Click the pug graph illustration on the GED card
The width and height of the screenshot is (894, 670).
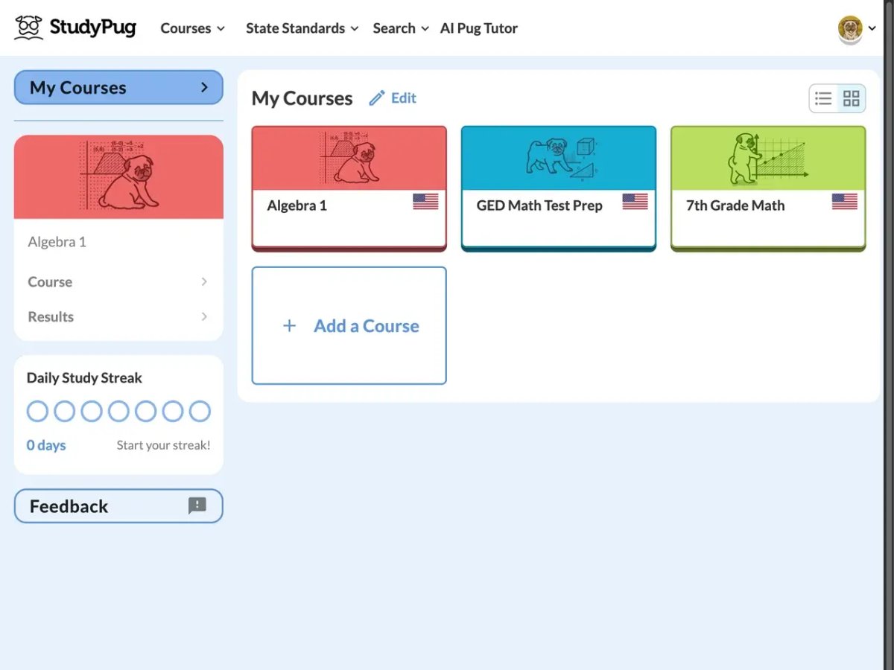[558, 156]
